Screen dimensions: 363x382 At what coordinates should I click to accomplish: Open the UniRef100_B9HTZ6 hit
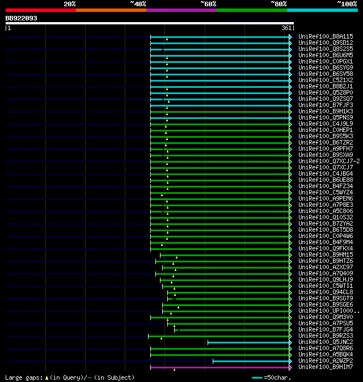click(x=326, y=261)
